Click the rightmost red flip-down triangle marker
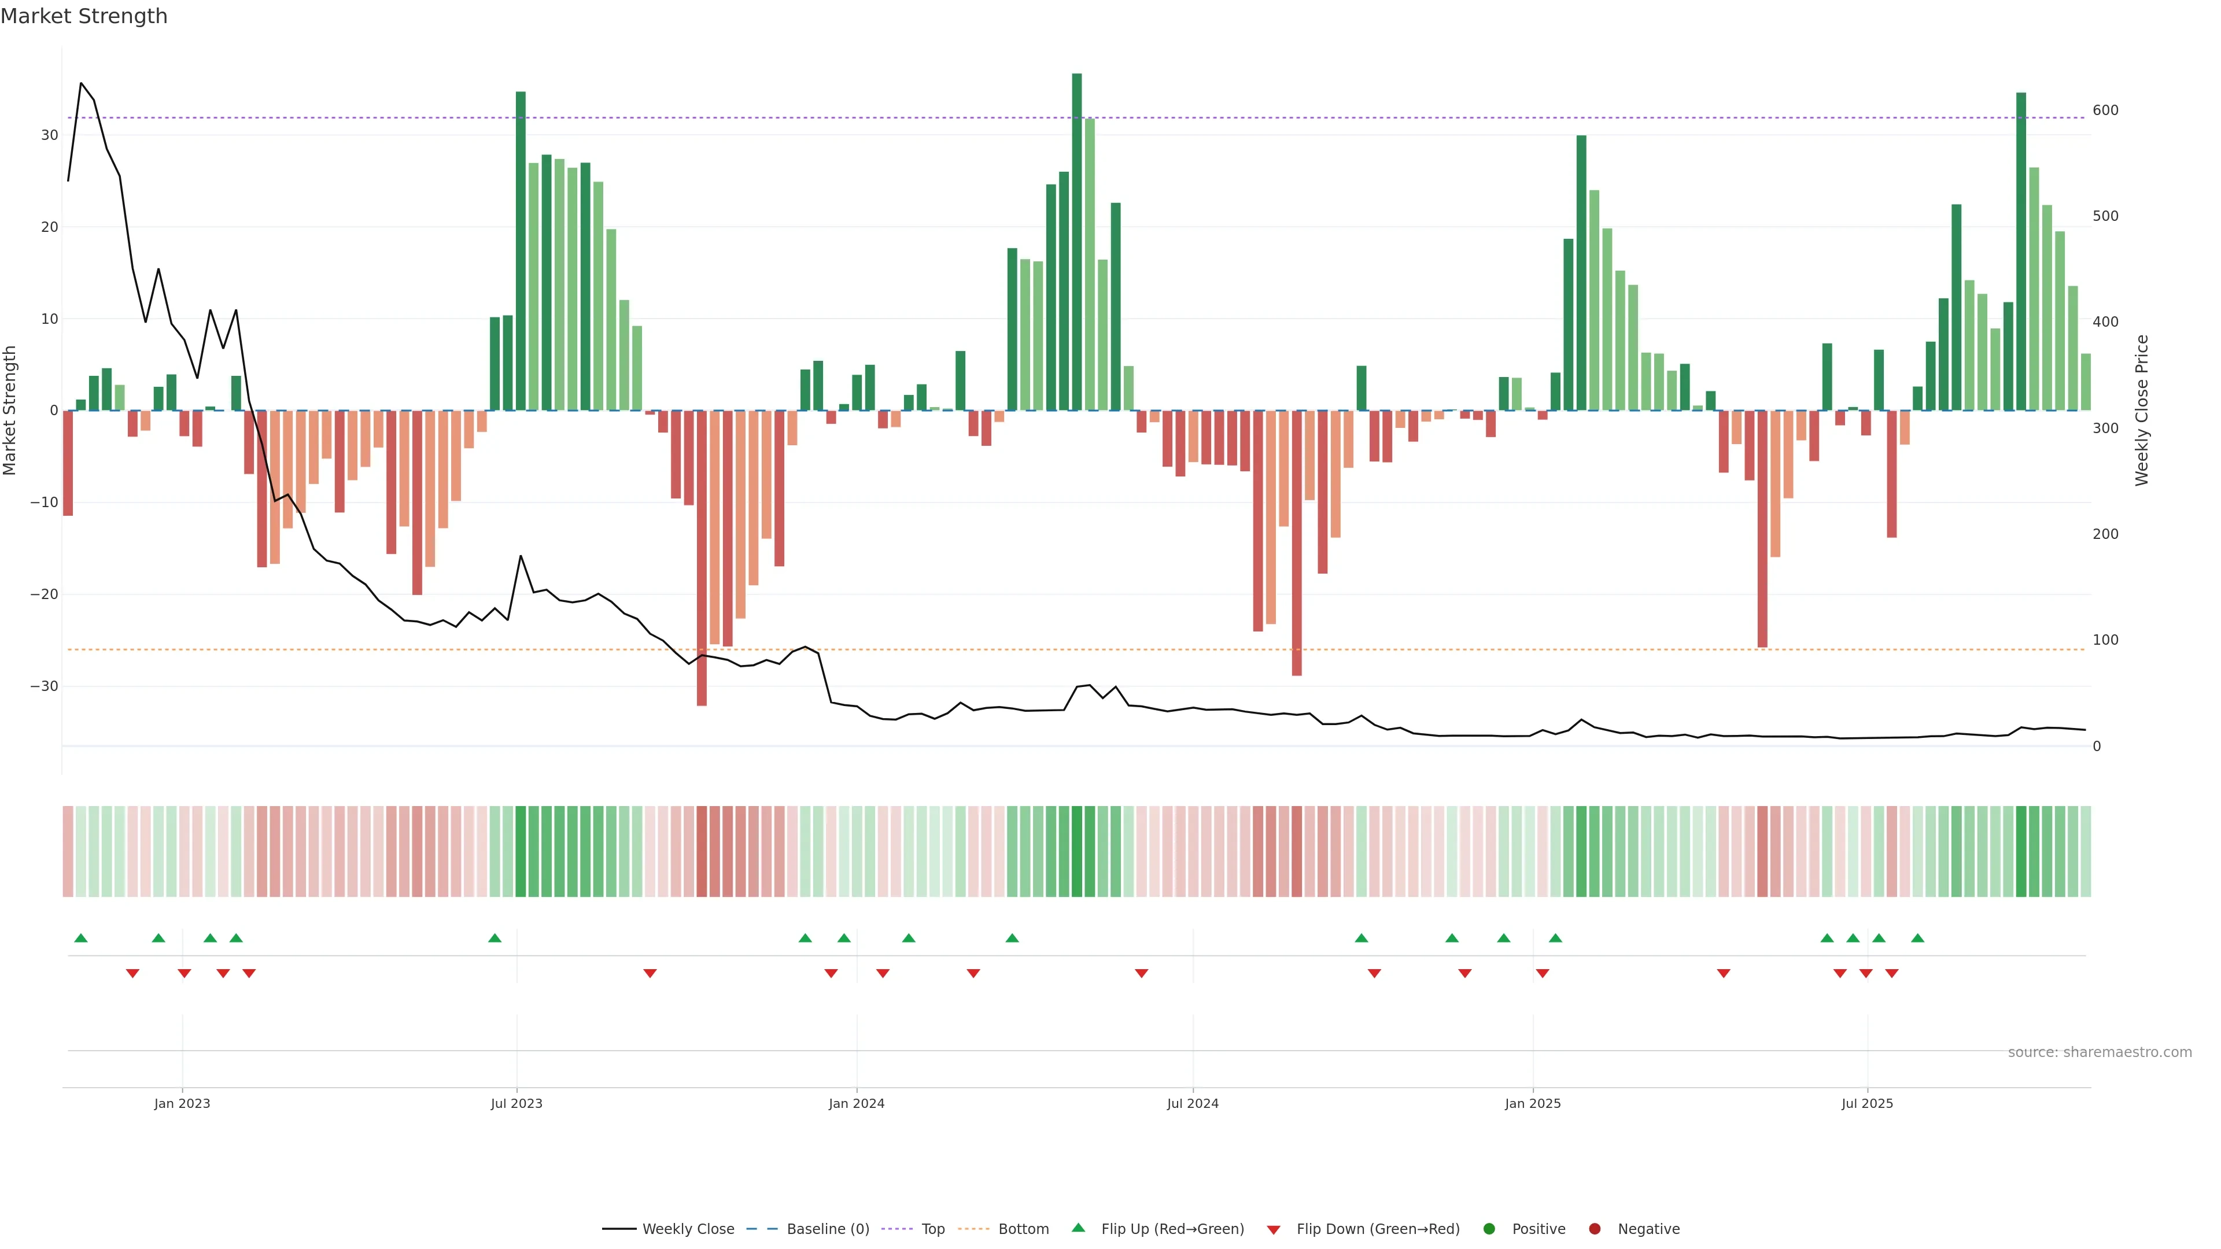2221x1249 pixels. pyautogui.click(x=1892, y=973)
